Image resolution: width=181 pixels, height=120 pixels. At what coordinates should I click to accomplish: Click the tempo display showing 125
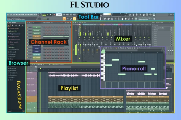pyautogui.click(x=59, y=15)
